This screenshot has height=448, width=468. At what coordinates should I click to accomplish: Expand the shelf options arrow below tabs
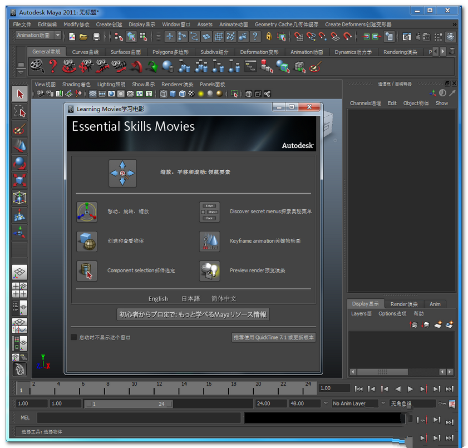tap(21, 72)
